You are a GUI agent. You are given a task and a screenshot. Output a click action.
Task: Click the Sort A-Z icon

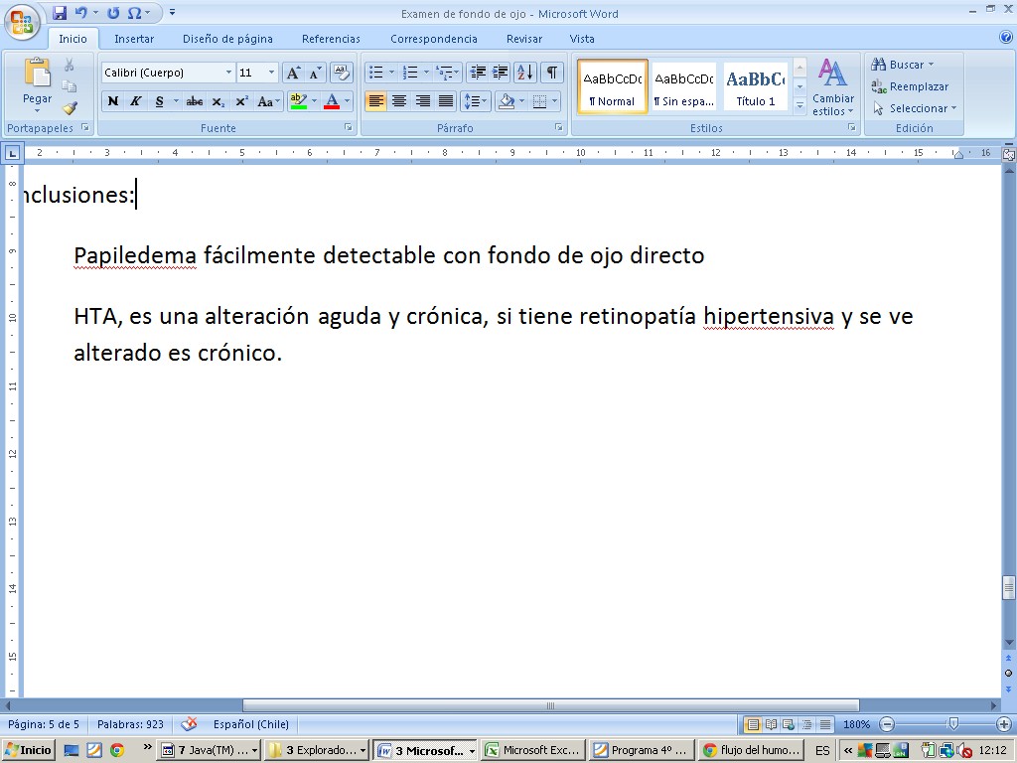(x=525, y=73)
